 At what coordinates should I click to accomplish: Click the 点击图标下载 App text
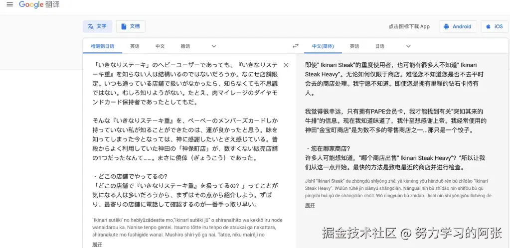(x=409, y=27)
